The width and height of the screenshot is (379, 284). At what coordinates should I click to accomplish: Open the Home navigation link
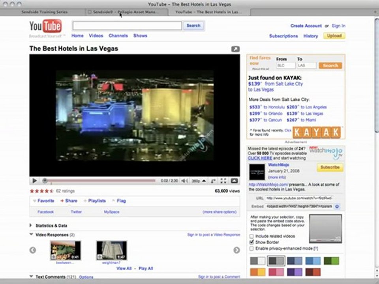[x=77, y=36]
